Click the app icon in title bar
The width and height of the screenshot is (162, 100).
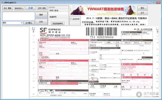pos(2,2)
